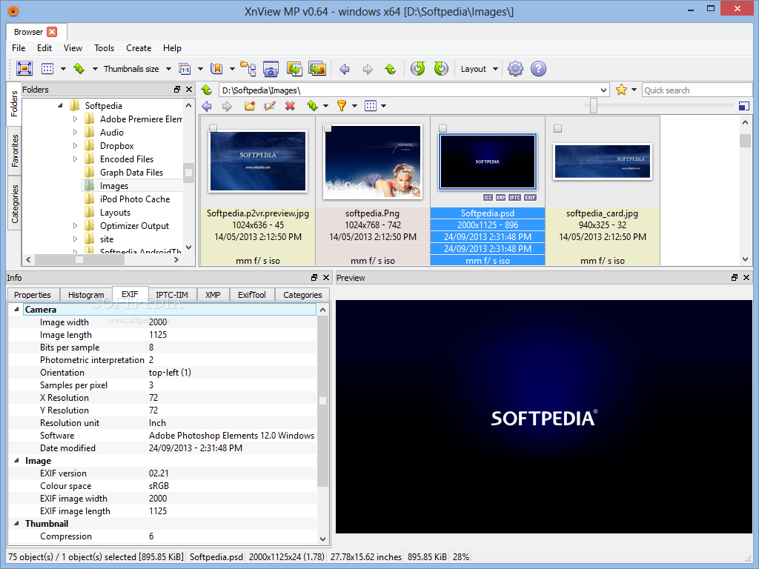Open the Batch convert tool icon
The height and width of the screenshot is (569, 759).
click(x=294, y=69)
